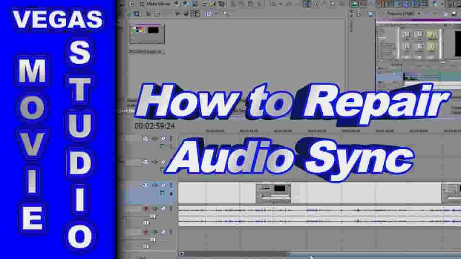
Task: Remove selected media with the X icon
Action: click(x=148, y=14)
